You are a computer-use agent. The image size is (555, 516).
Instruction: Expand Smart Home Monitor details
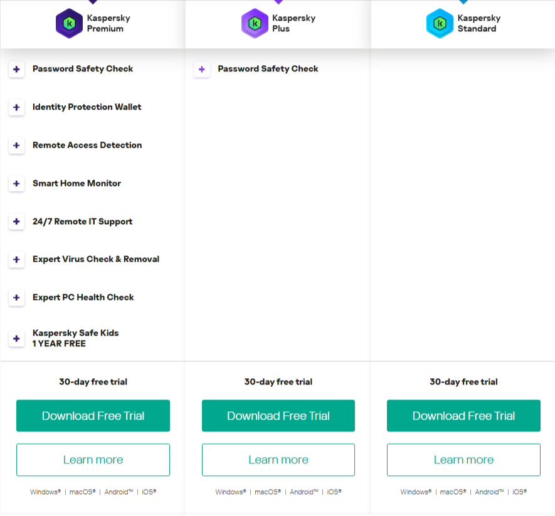pos(16,183)
